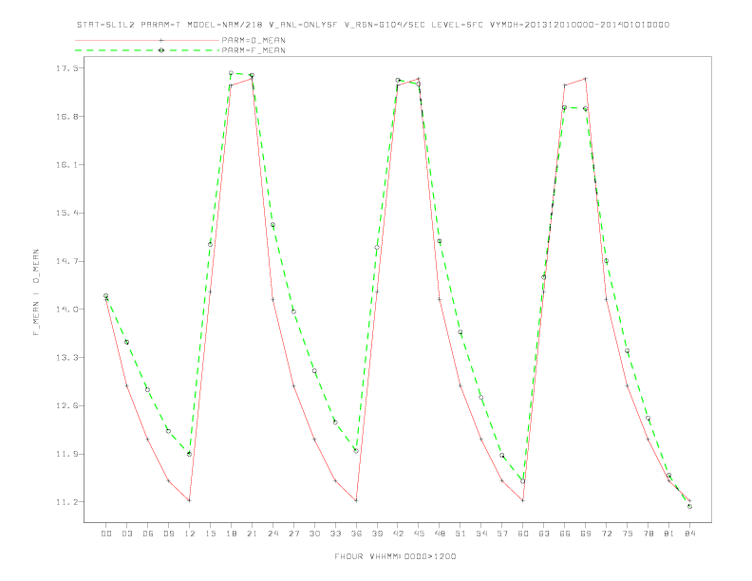Click the PARM=O_MEAN legend label
Screen dimensions: 752x581
click(254, 40)
